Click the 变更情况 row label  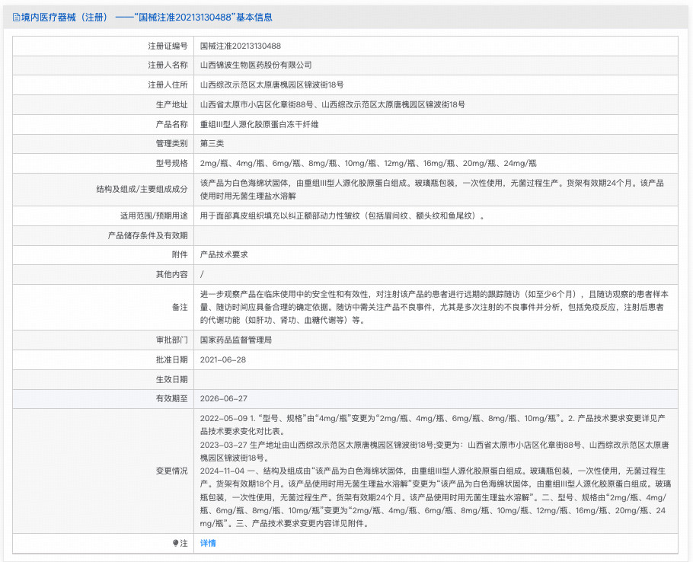point(171,471)
